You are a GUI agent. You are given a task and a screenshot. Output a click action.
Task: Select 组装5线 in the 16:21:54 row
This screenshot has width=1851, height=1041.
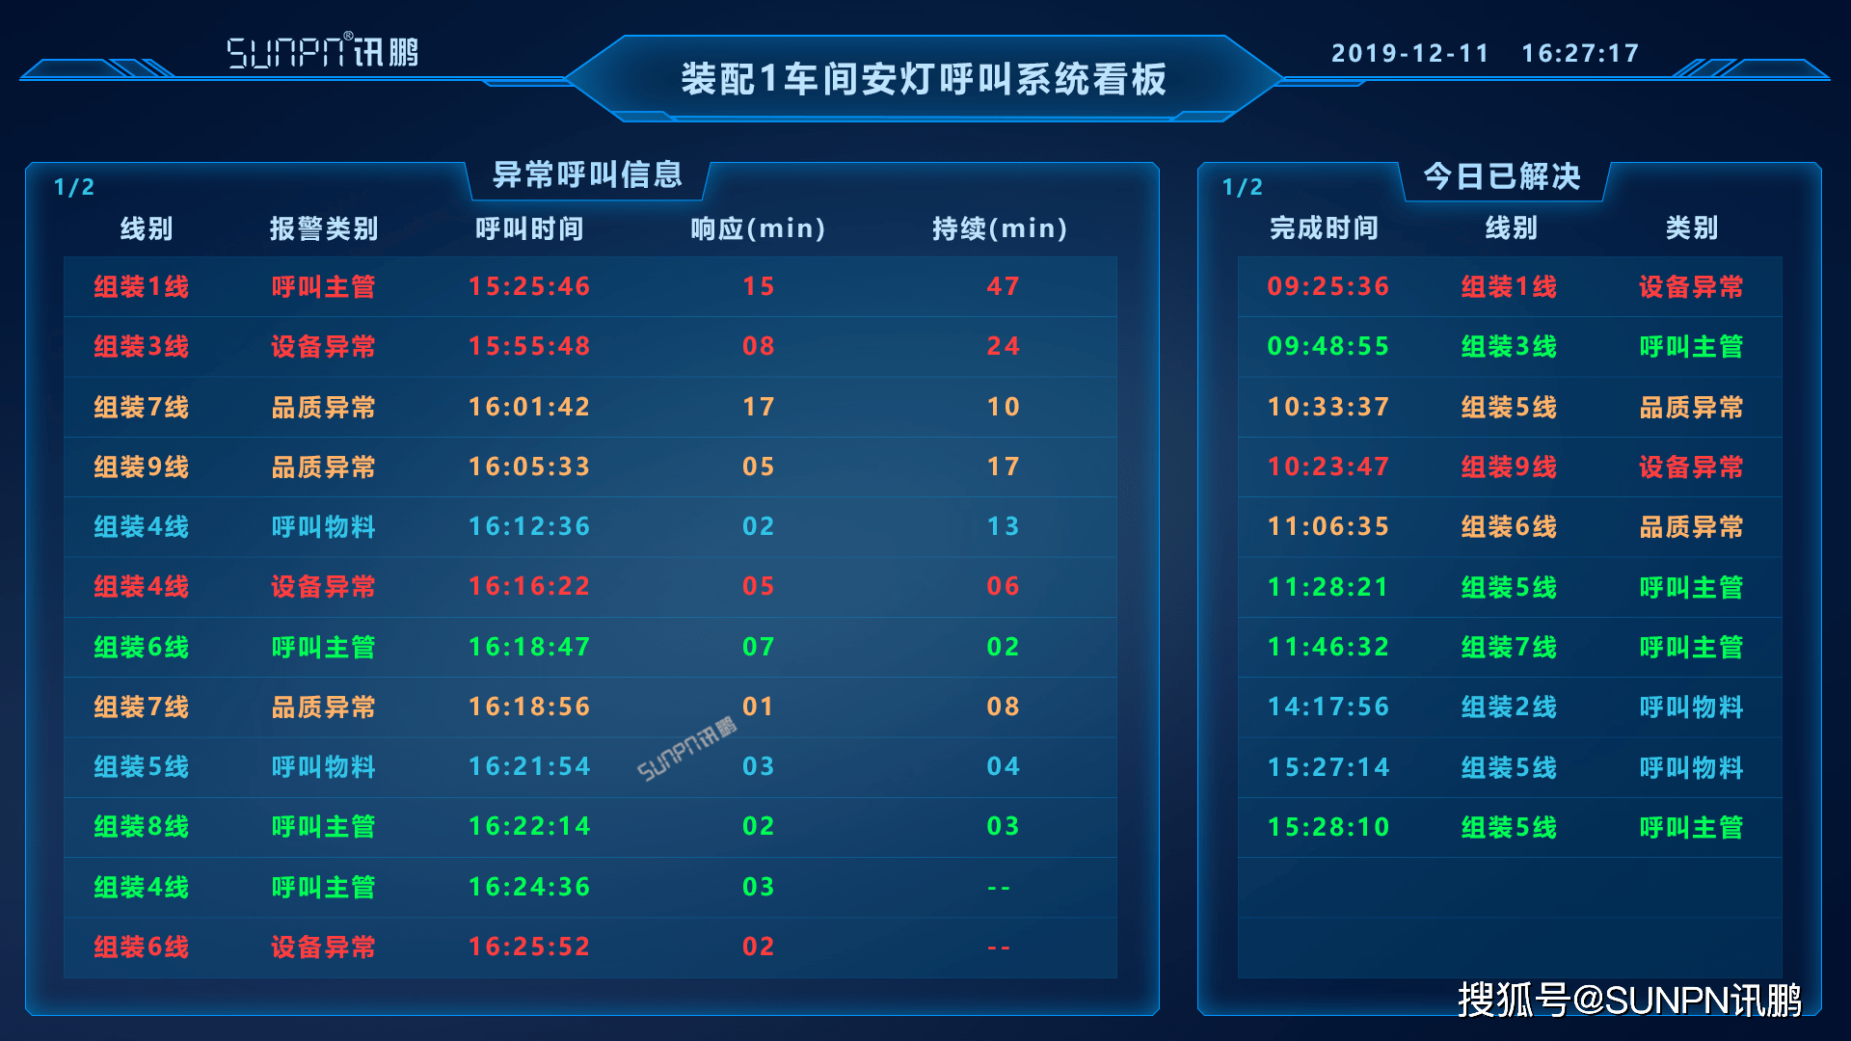[142, 766]
